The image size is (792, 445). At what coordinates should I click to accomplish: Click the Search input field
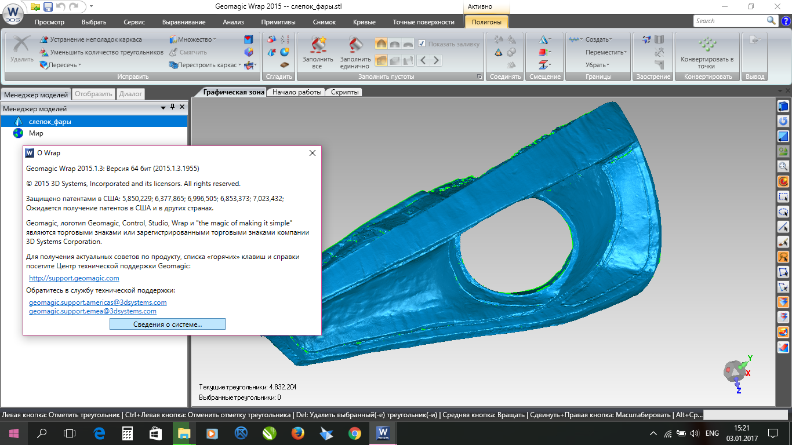pyautogui.click(x=729, y=20)
